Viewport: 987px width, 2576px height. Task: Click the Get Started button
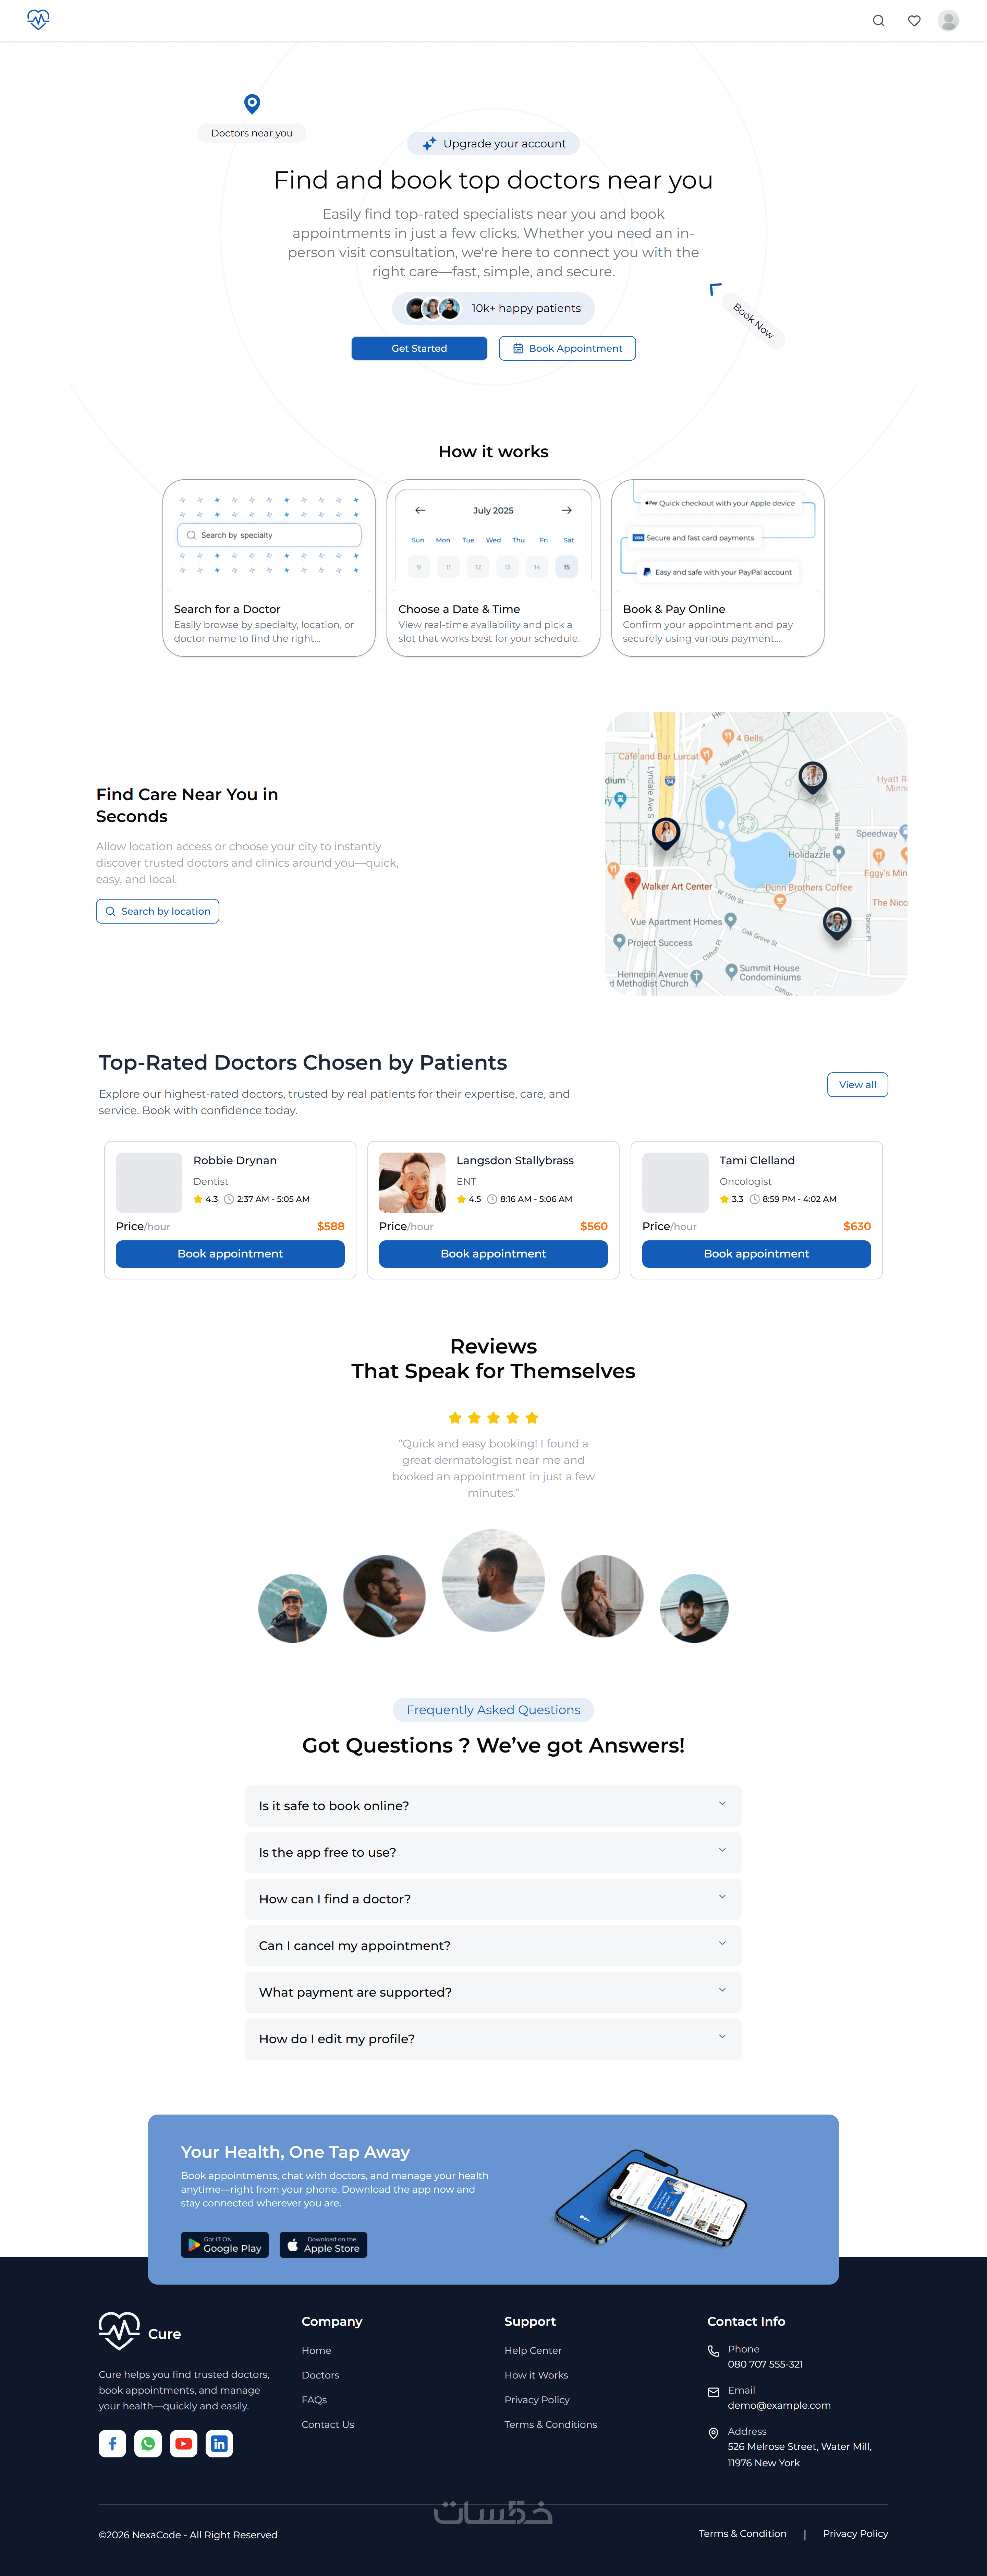pos(419,348)
